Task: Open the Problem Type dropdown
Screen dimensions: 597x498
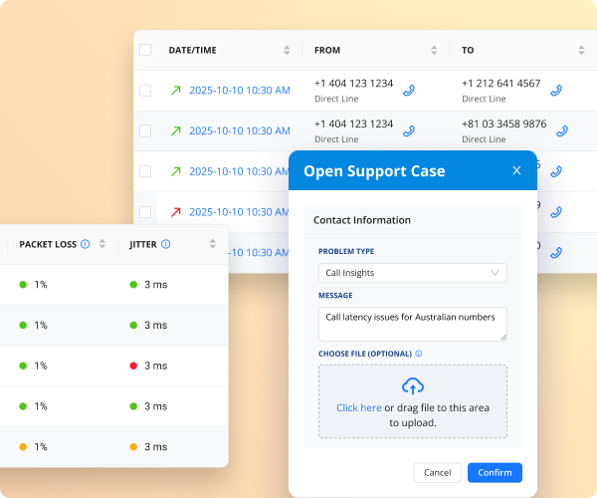Action: pyautogui.click(x=413, y=272)
